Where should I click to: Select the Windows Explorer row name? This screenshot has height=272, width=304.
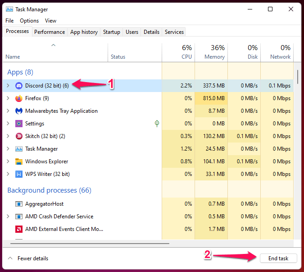click(x=46, y=161)
